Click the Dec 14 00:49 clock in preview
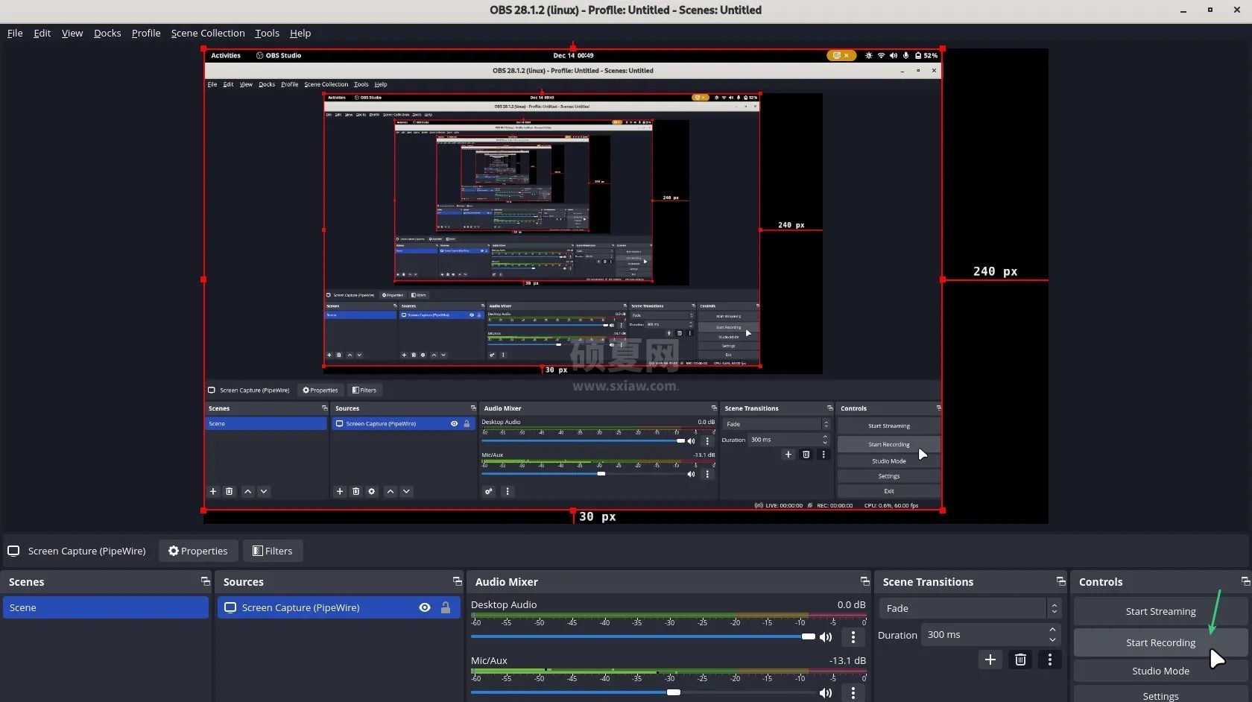This screenshot has height=702, width=1252. coord(573,55)
